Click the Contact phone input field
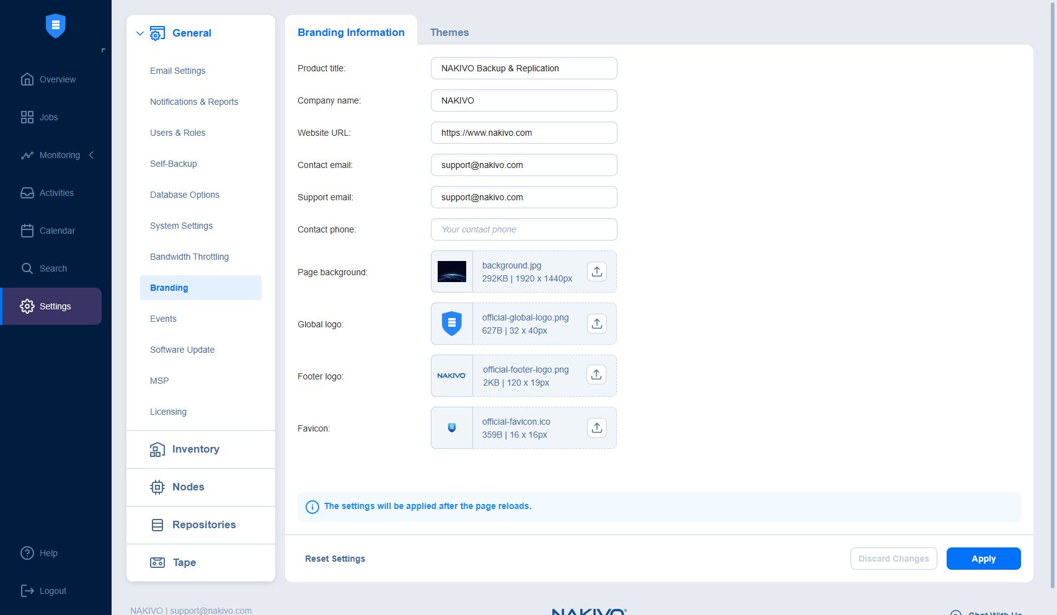Viewport: 1057px width, 615px height. pos(524,229)
